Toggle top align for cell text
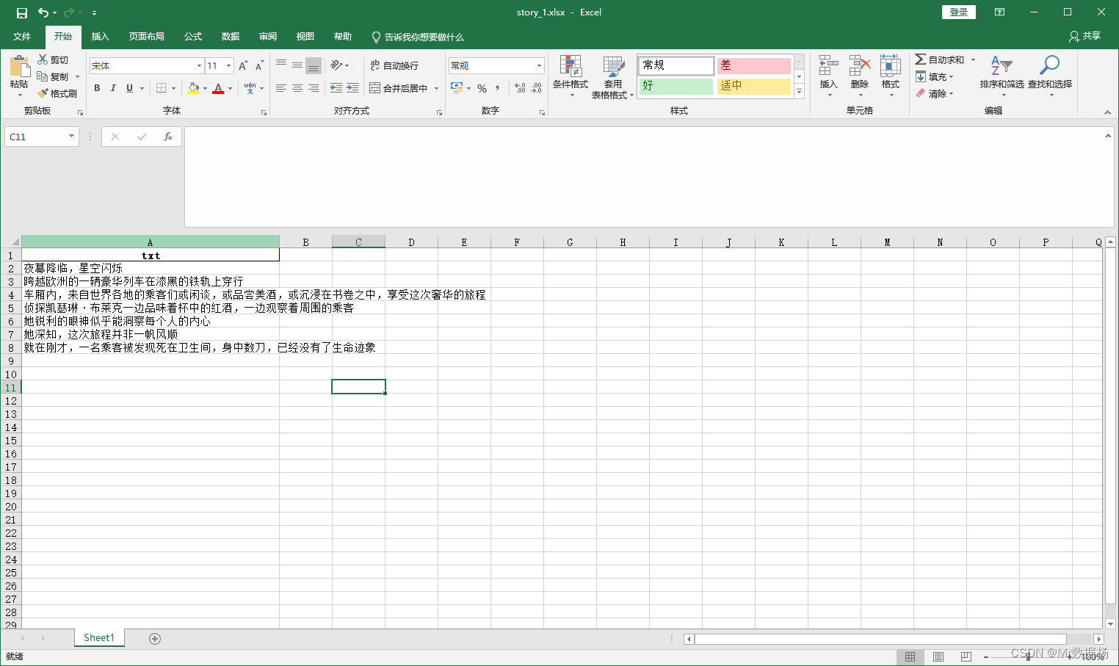The height and width of the screenshot is (666, 1119). [281, 65]
